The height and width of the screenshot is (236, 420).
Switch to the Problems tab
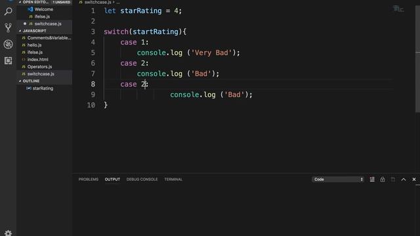89,179
